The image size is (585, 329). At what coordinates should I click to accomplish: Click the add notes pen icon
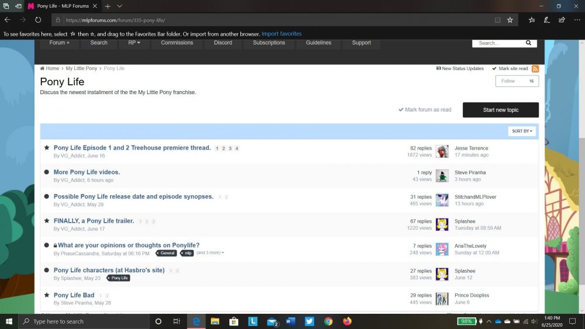[546, 20]
